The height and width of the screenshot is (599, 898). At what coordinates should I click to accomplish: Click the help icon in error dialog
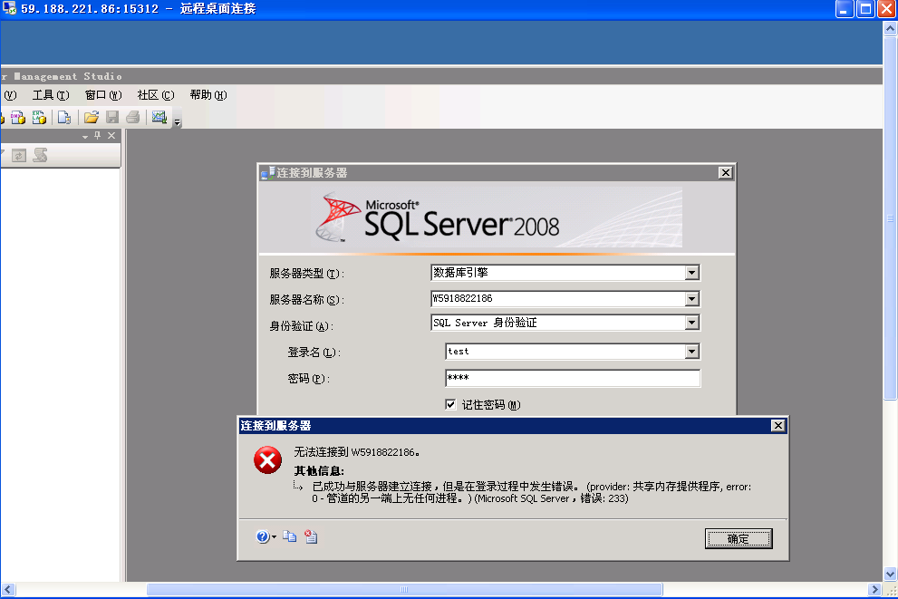click(x=262, y=536)
